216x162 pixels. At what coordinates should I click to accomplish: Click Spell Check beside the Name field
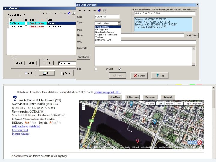click(x=192, y=35)
